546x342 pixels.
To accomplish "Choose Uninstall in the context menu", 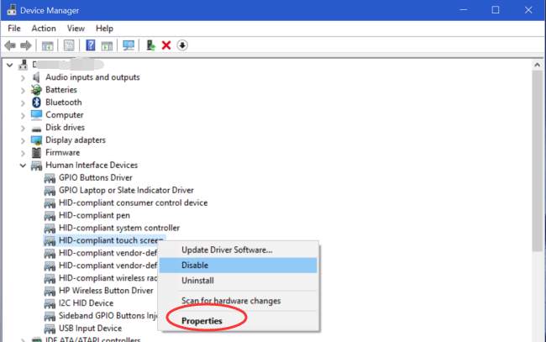I will [239, 281].
